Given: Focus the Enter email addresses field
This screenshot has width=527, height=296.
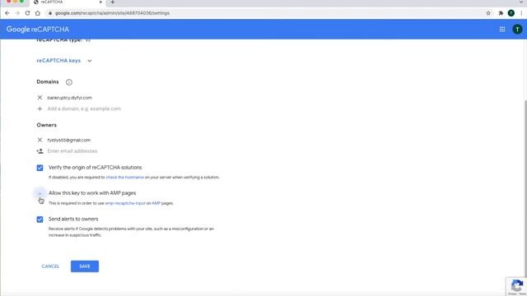Looking at the screenshot, I should 72,151.
